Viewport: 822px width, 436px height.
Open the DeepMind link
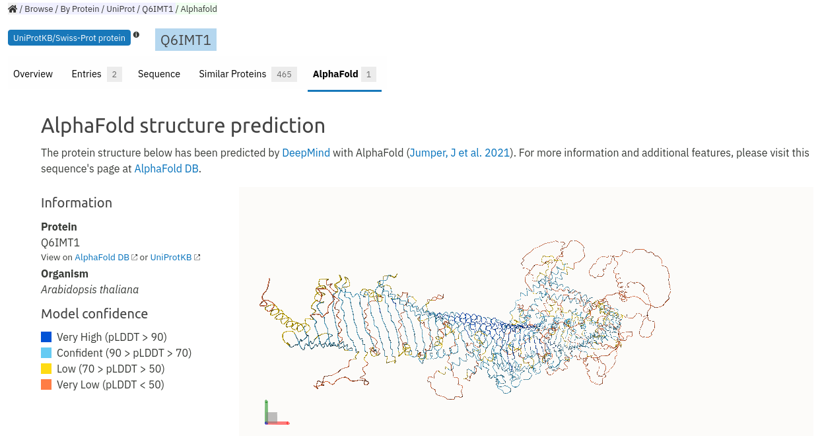click(x=306, y=153)
